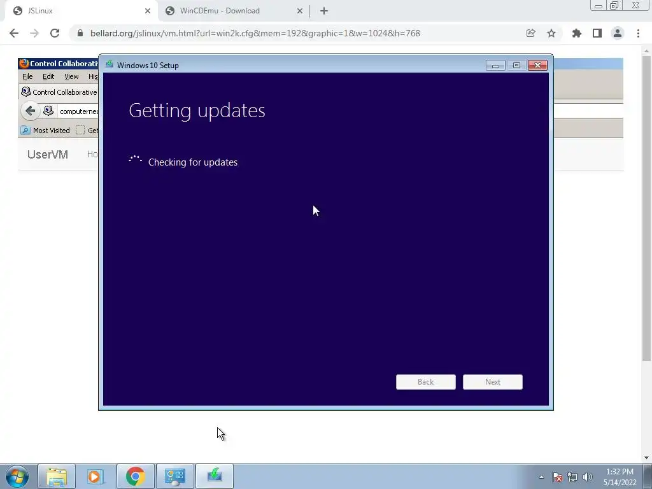Minimize the Chrome window
This screenshot has width=652, height=489.
(599, 5)
